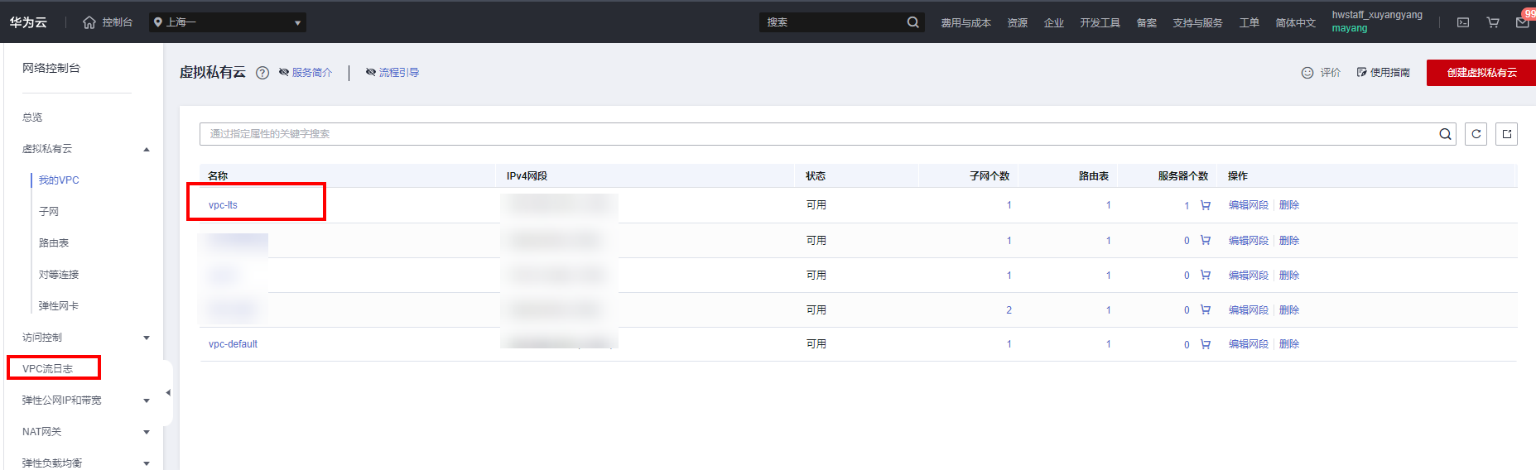Open the 上海一 region dropdown
Image resolution: width=1536 pixels, height=470 pixels.
pyautogui.click(x=228, y=22)
